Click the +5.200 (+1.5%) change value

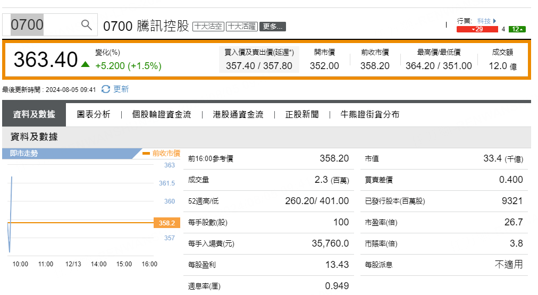click(x=128, y=66)
